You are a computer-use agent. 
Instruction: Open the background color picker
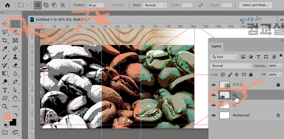(14, 123)
